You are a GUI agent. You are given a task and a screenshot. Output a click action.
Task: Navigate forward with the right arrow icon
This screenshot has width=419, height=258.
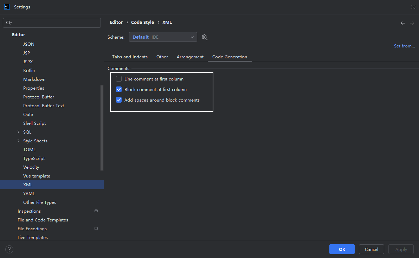[412, 23]
